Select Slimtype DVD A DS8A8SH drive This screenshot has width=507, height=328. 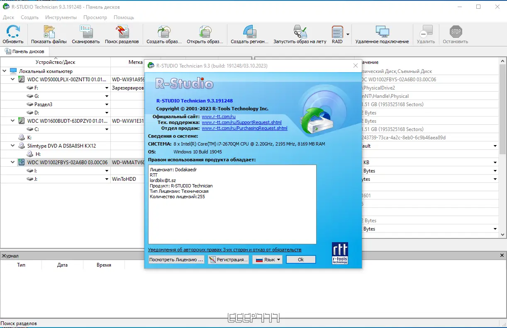pyautogui.click(x=57, y=146)
